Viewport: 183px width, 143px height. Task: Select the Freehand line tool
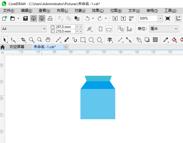pyautogui.click(x=58, y=40)
